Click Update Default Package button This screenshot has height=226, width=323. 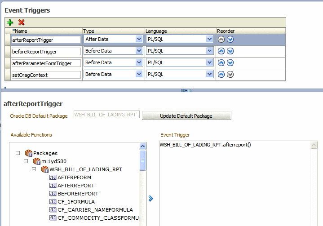click(x=186, y=115)
